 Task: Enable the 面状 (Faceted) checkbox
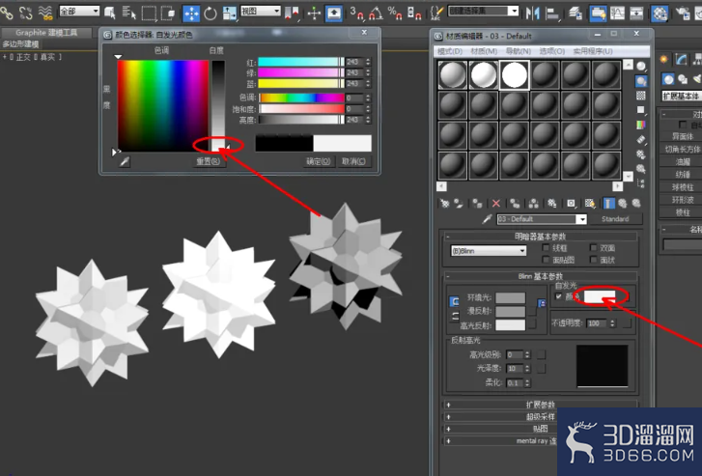[x=593, y=260]
